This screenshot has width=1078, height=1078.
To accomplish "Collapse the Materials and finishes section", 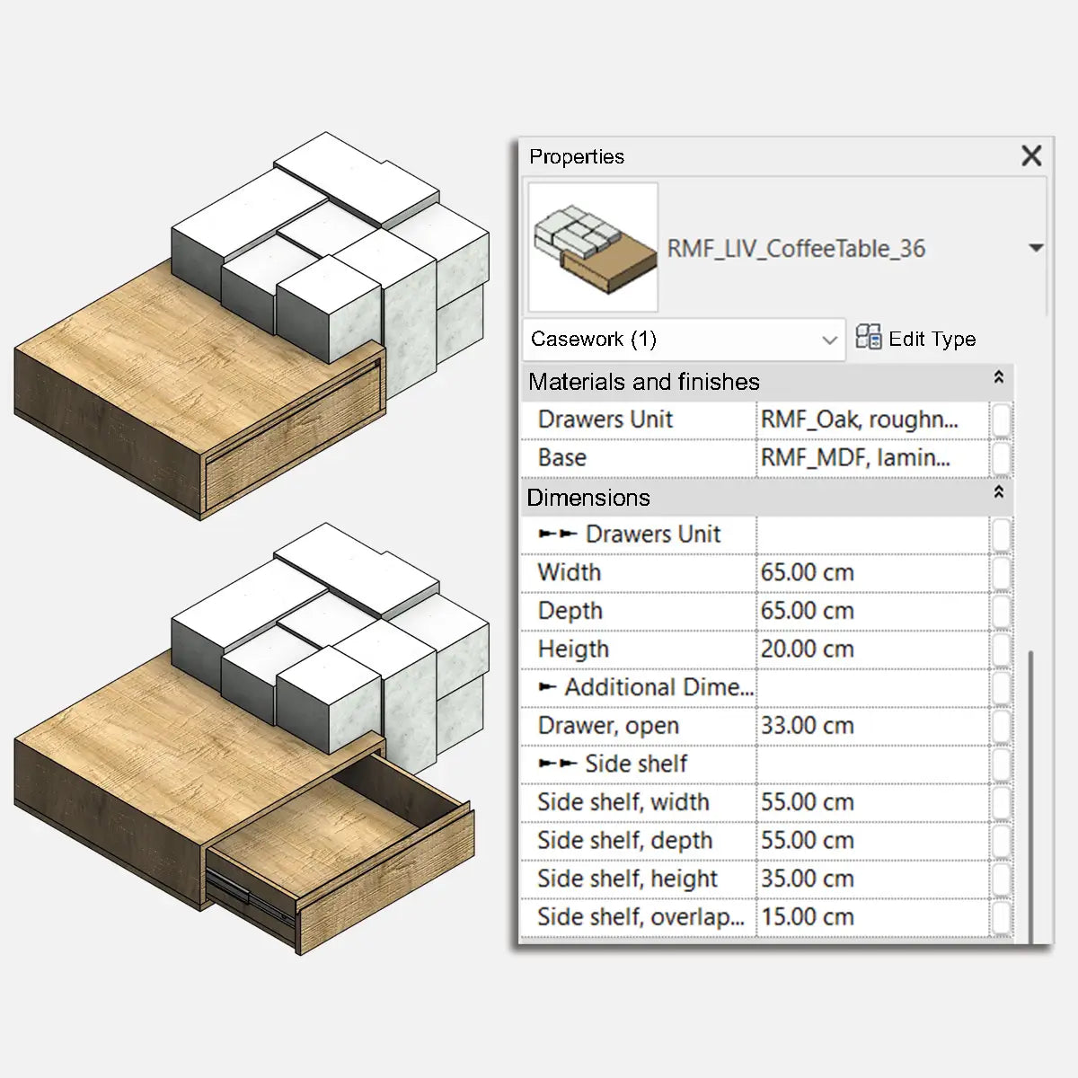I will coord(998,378).
